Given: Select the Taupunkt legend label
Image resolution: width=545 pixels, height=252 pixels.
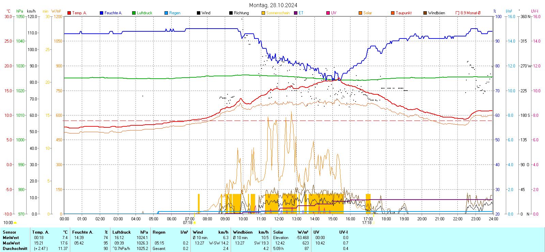Looking at the screenshot, I should (404, 13).
